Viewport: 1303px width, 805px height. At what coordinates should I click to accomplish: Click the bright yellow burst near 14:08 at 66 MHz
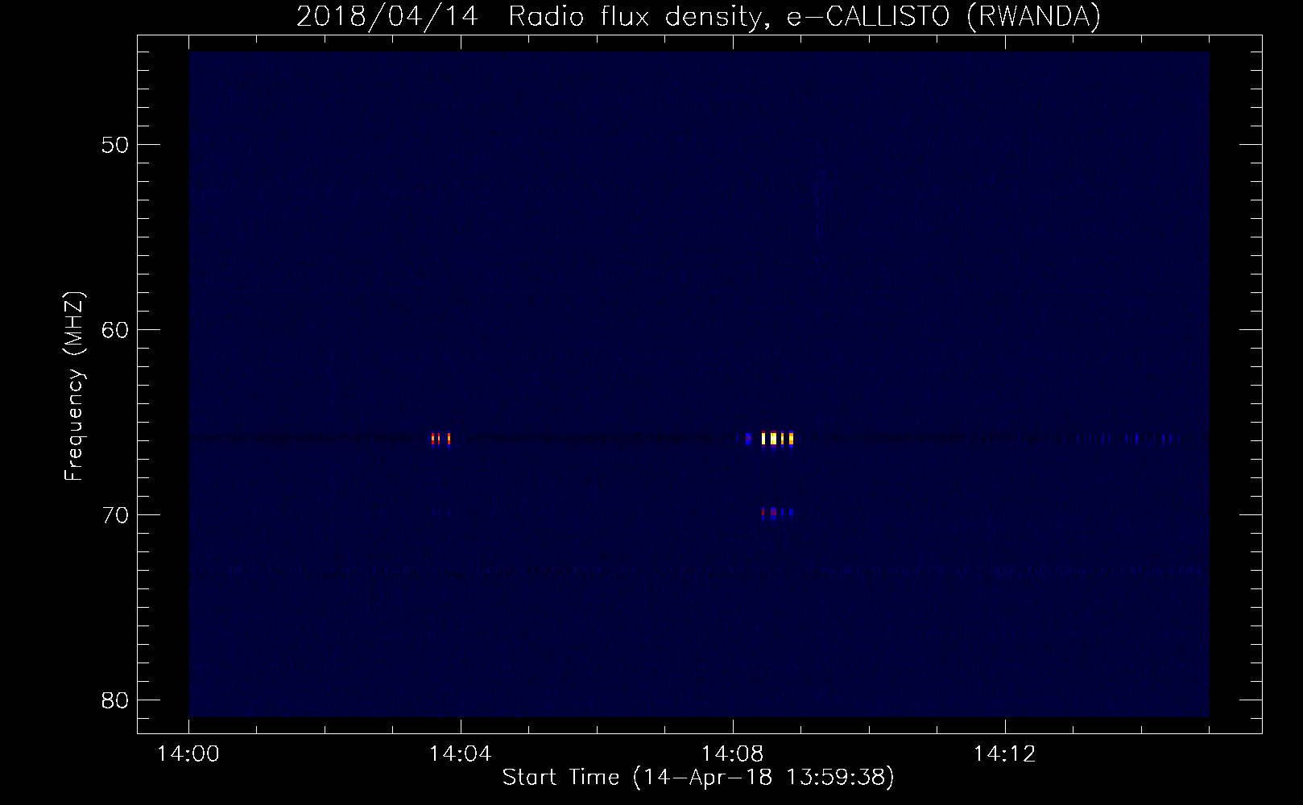[x=777, y=439]
